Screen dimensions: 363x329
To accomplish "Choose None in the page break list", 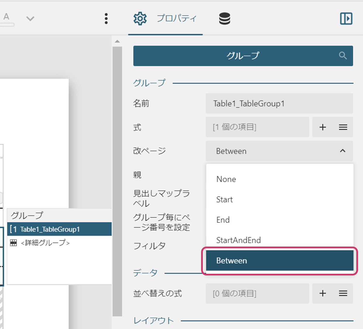I will point(280,179).
